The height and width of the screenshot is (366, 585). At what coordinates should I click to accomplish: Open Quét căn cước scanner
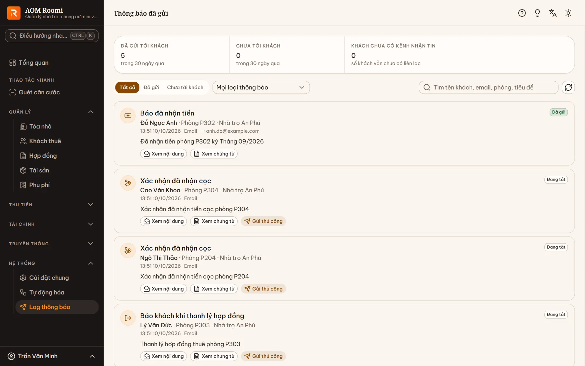pyautogui.click(x=52, y=92)
